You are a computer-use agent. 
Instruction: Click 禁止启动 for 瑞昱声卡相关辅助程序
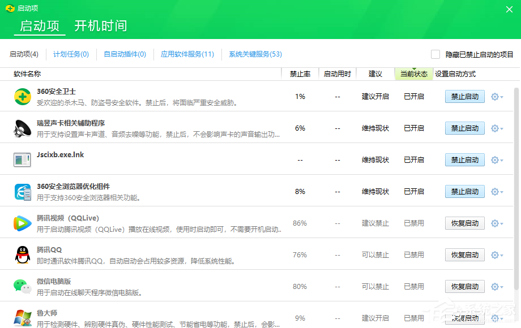point(464,128)
